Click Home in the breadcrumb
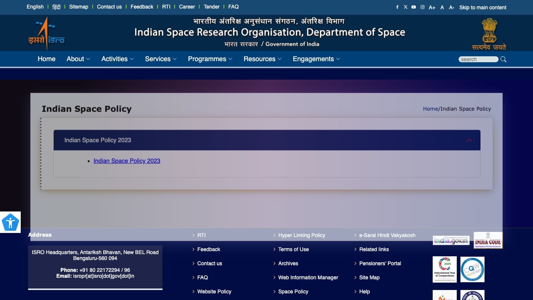533x300 pixels. click(x=430, y=109)
